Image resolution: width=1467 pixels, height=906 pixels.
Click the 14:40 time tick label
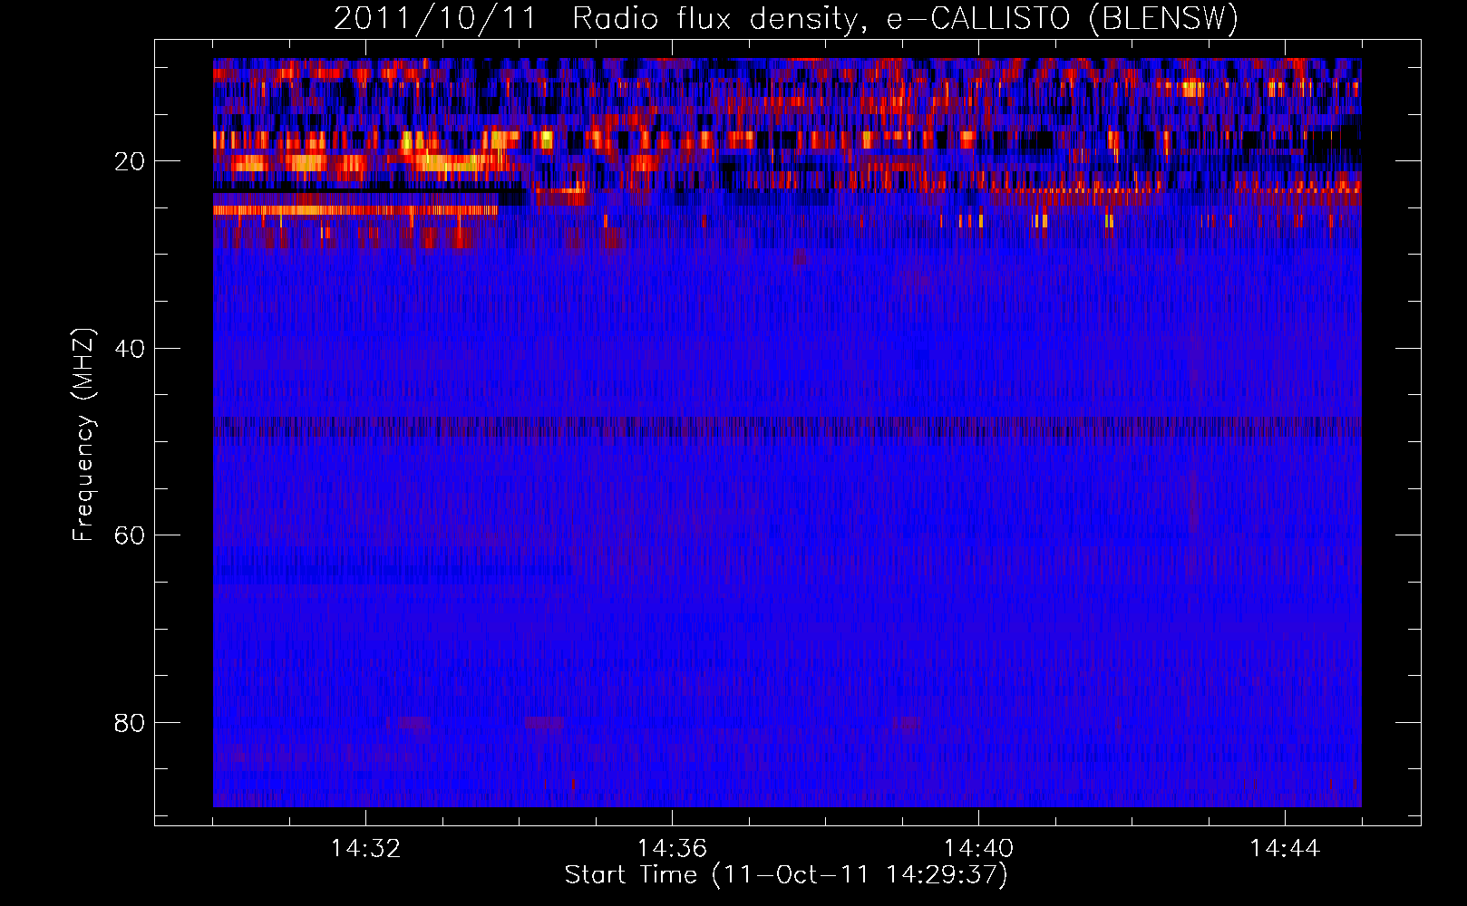978,849
